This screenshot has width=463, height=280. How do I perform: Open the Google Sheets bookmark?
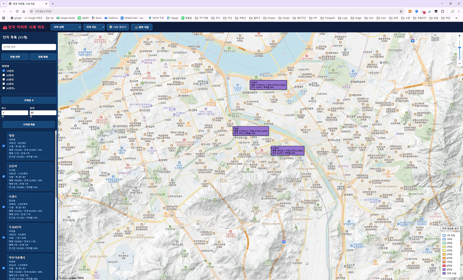[65, 18]
